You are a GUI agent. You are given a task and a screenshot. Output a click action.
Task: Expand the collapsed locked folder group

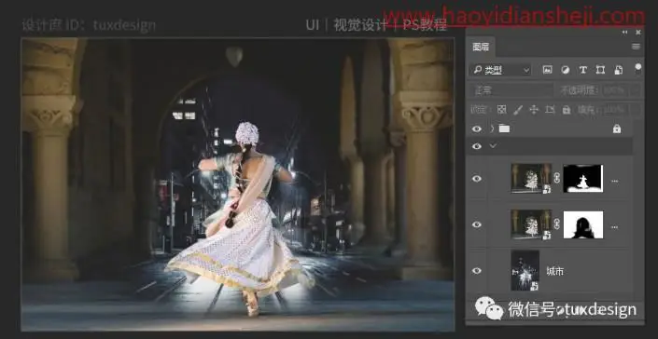pos(492,129)
